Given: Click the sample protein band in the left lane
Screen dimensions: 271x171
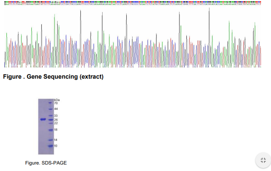Looking at the screenshot, I should 43,119.
